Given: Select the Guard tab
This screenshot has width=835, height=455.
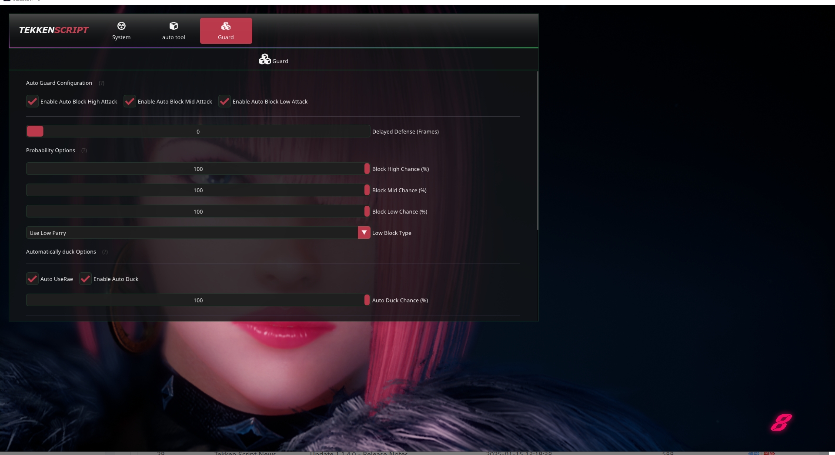Looking at the screenshot, I should point(226,31).
